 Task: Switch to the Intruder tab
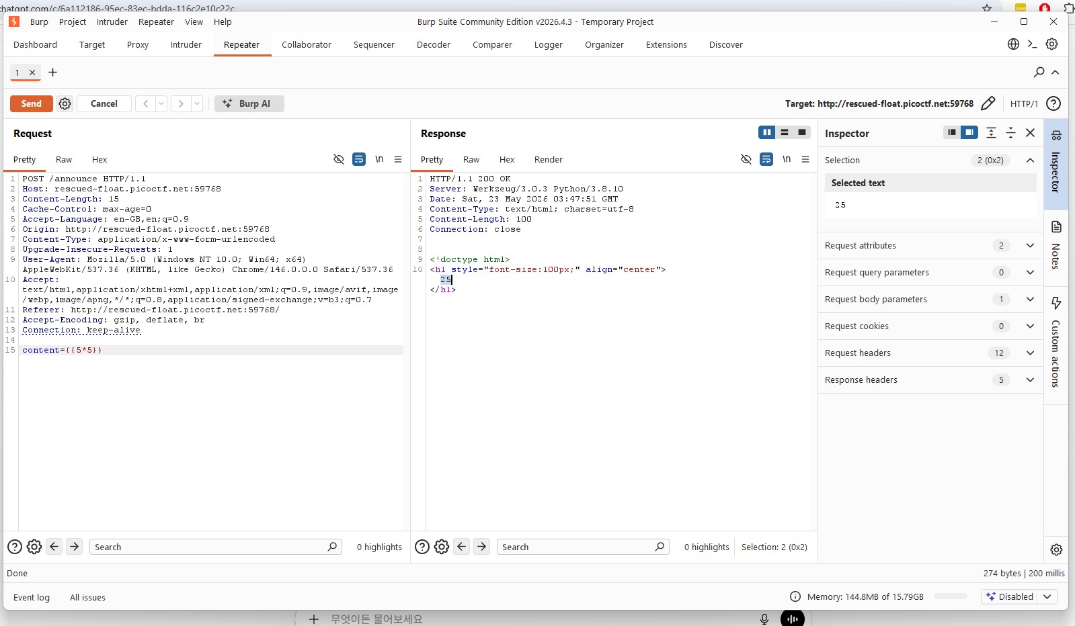[x=186, y=44]
